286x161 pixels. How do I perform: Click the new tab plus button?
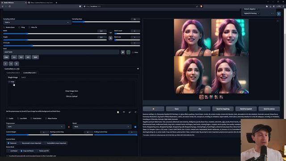point(56,3)
